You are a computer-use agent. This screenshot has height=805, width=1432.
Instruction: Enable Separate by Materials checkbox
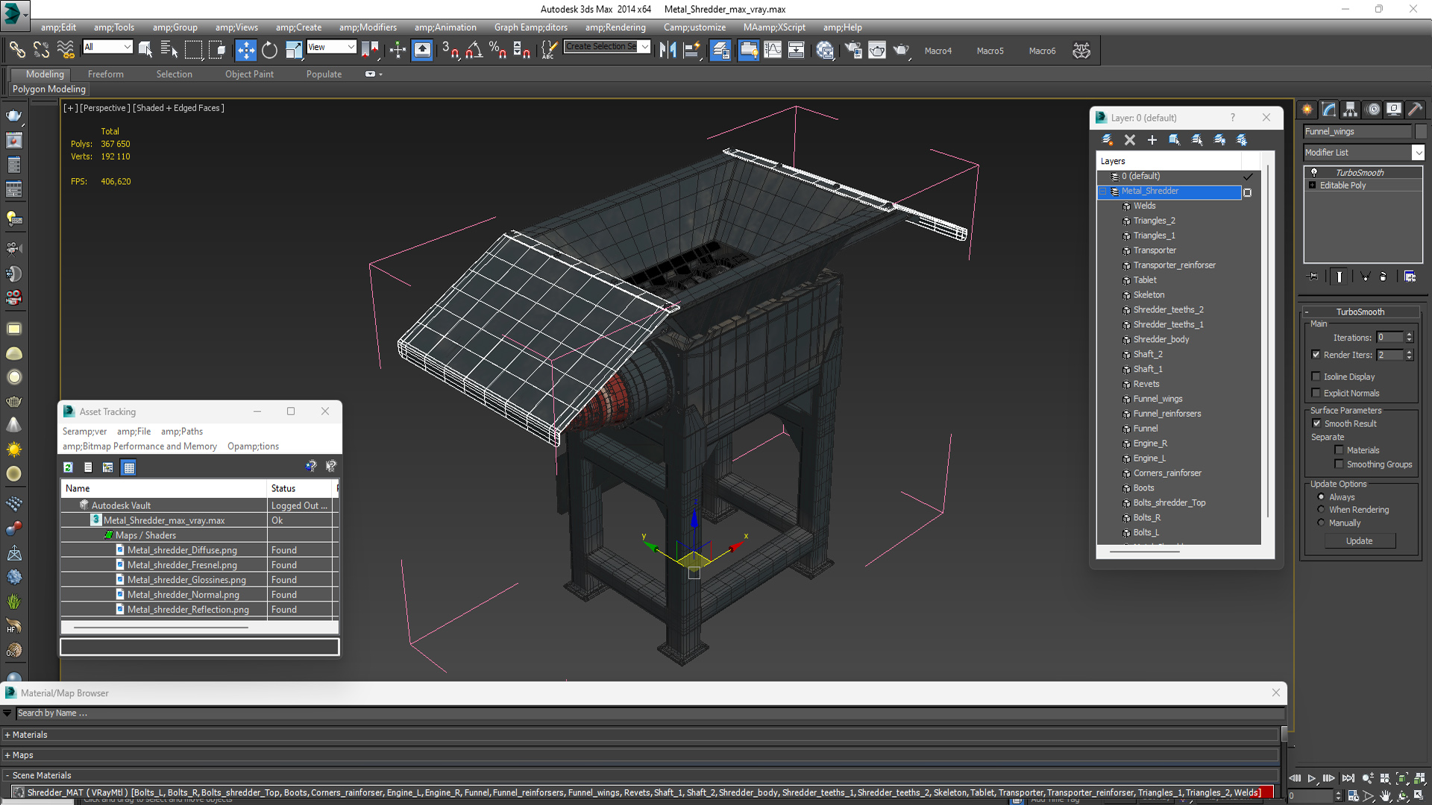[x=1339, y=450]
